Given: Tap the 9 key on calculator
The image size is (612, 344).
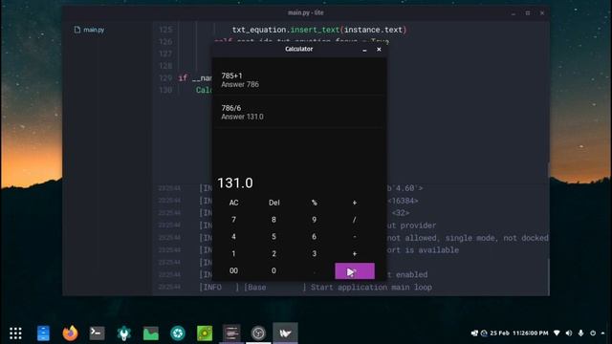Looking at the screenshot, I should pos(315,220).
